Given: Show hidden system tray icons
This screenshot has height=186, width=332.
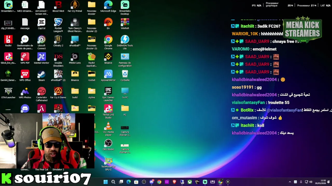Looking at the screenshot, I should [x=290, y=182].
